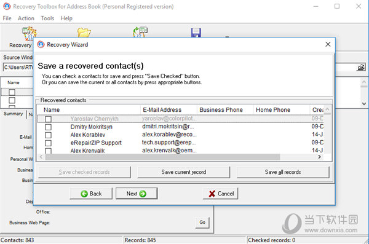
Task: Check the eRepairZIP Support contact checkbox
Action: click(x=48, y=143)
